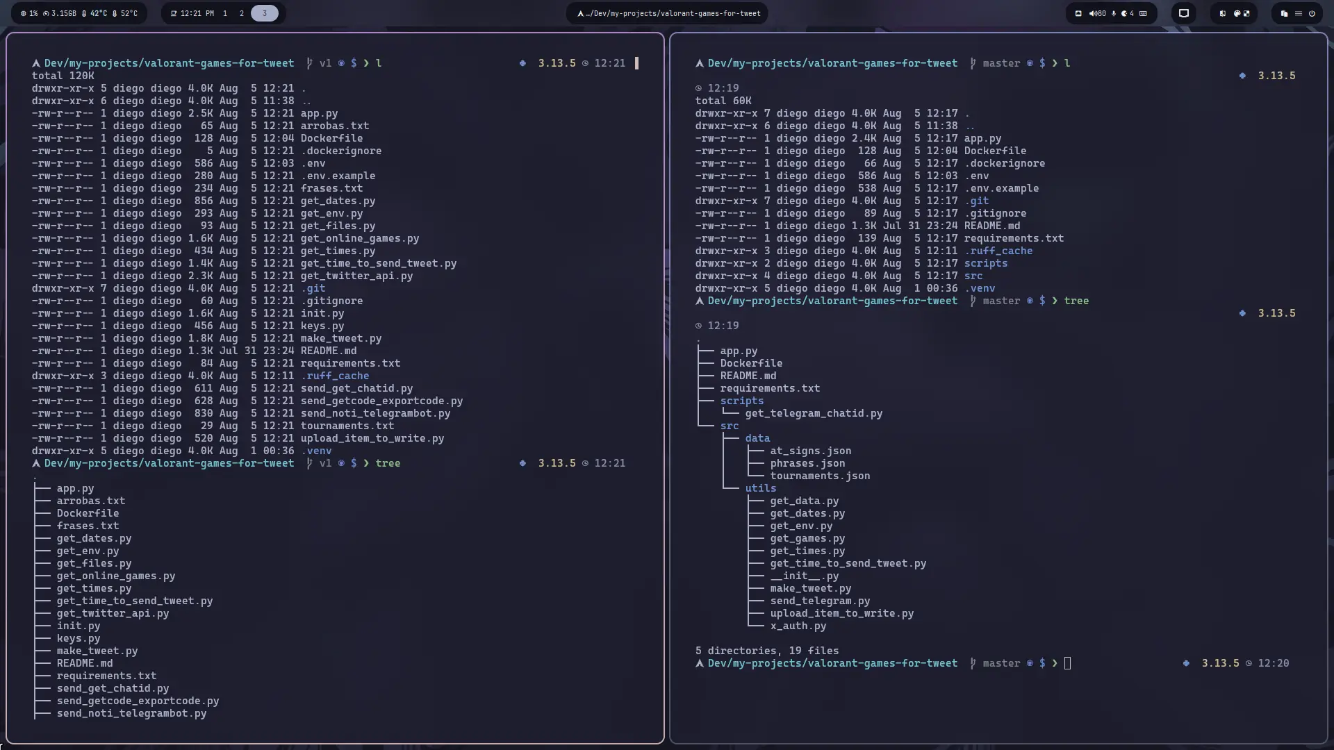Click the checkerboard wallpaper icon

1246,13
